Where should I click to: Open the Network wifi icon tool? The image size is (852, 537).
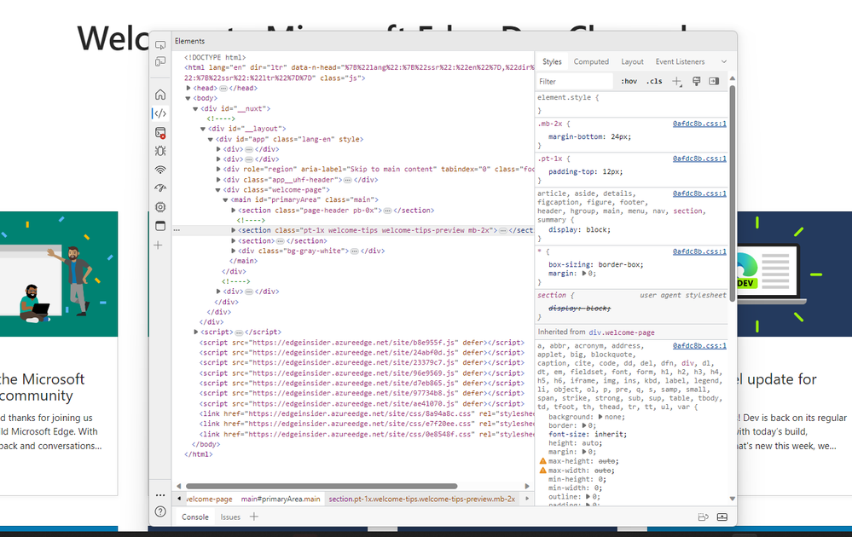160,170
